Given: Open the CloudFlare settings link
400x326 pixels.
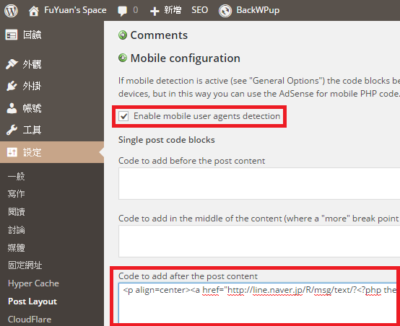Looking at the screenshot, I should pyautogui.click(x=30, y=320).
